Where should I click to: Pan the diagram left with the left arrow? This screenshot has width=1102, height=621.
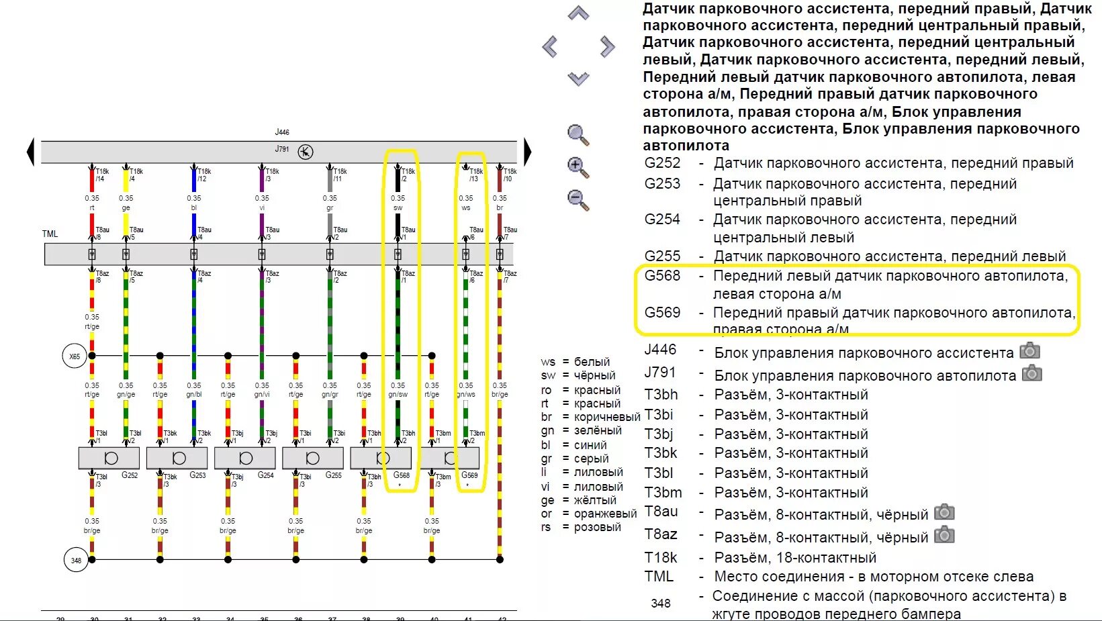[550, 47]
